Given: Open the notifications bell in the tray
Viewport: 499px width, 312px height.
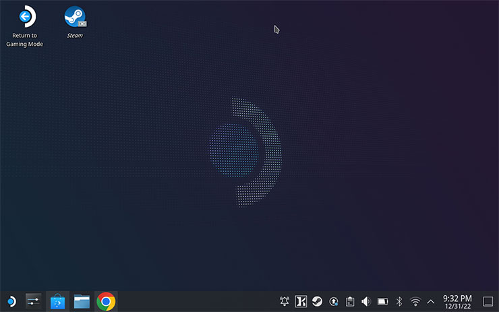Looking at the screenshot, I should coord(285,301).
